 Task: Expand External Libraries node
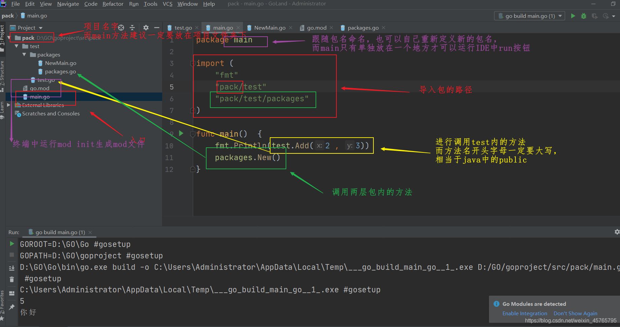point(9,105)
